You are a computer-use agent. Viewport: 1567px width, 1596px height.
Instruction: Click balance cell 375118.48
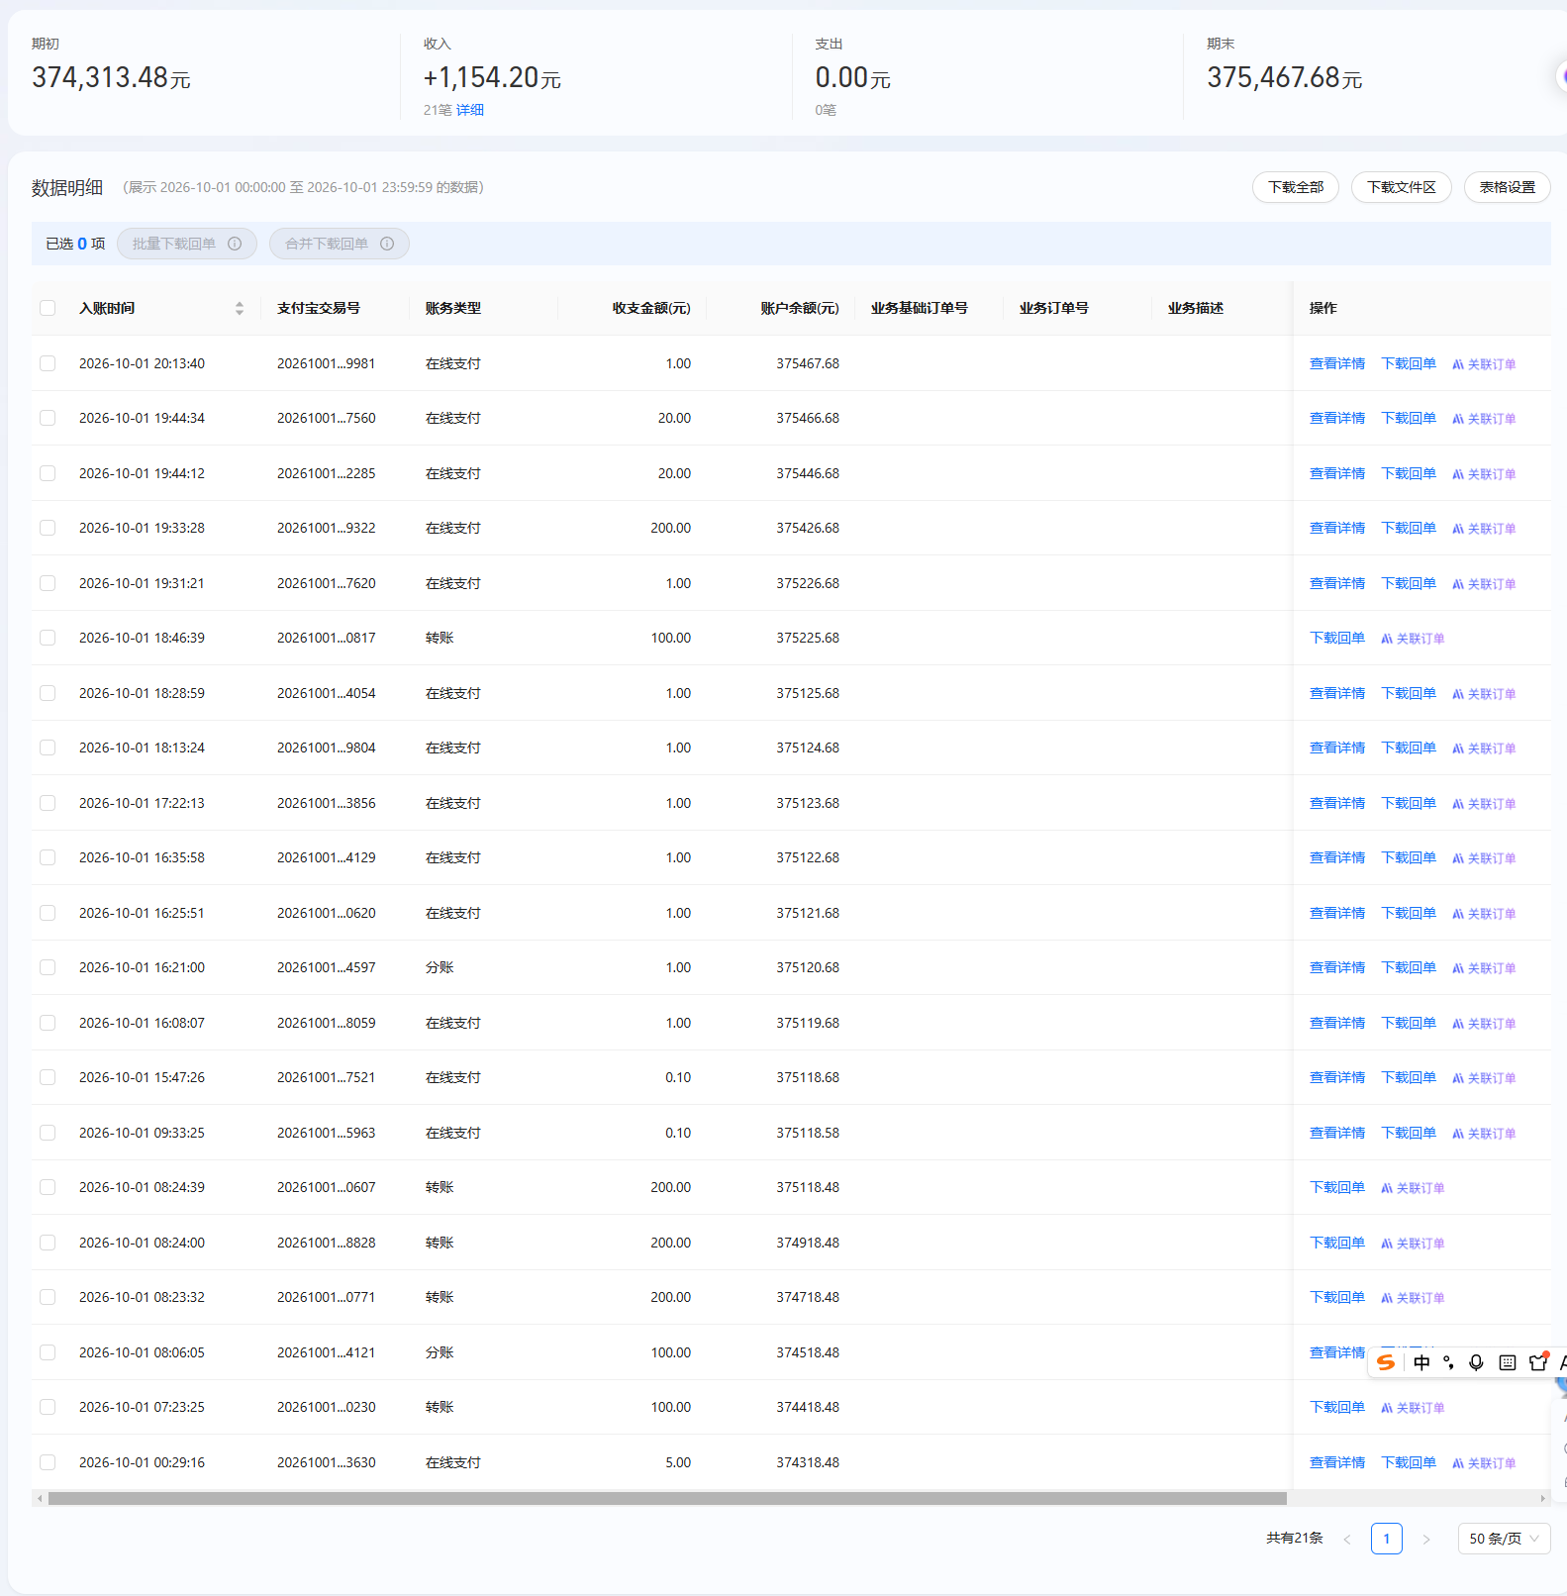(x=808, y=1187)
